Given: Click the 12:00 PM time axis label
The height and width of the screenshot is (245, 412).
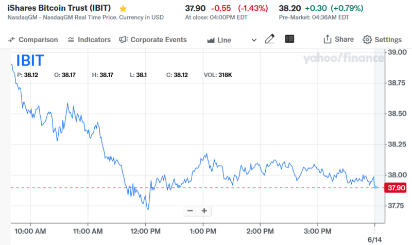Looking at the screenshot, I should pyautogui.click(x=146, y=231).
